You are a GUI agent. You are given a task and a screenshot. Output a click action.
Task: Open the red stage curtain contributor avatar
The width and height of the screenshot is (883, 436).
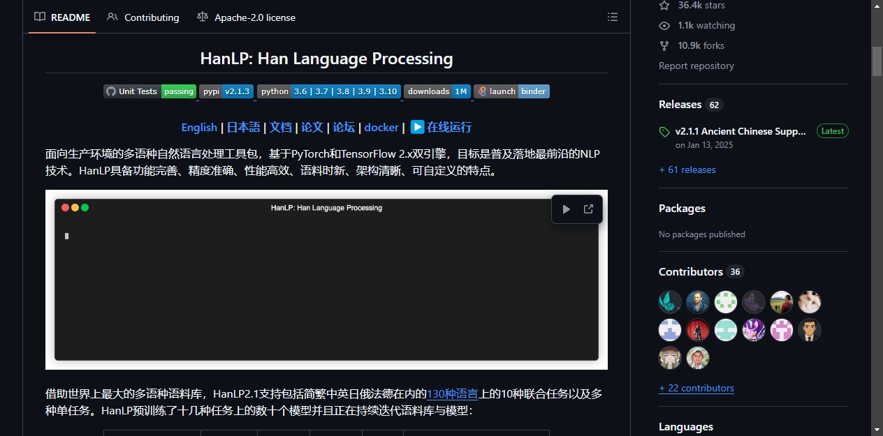[698, 330]
